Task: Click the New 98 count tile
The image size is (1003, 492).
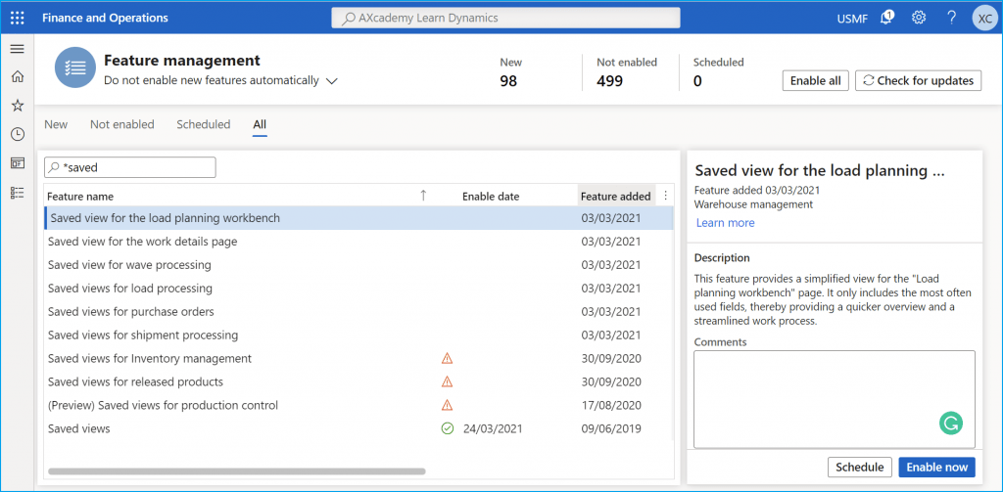Action: click(510, 71)
